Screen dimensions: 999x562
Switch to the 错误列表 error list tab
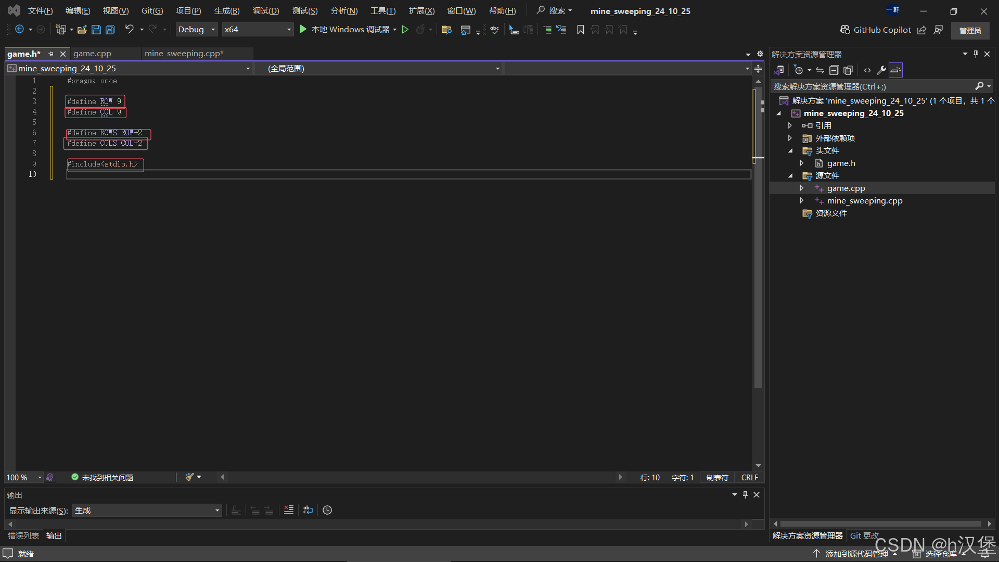[x=23, y=535]
